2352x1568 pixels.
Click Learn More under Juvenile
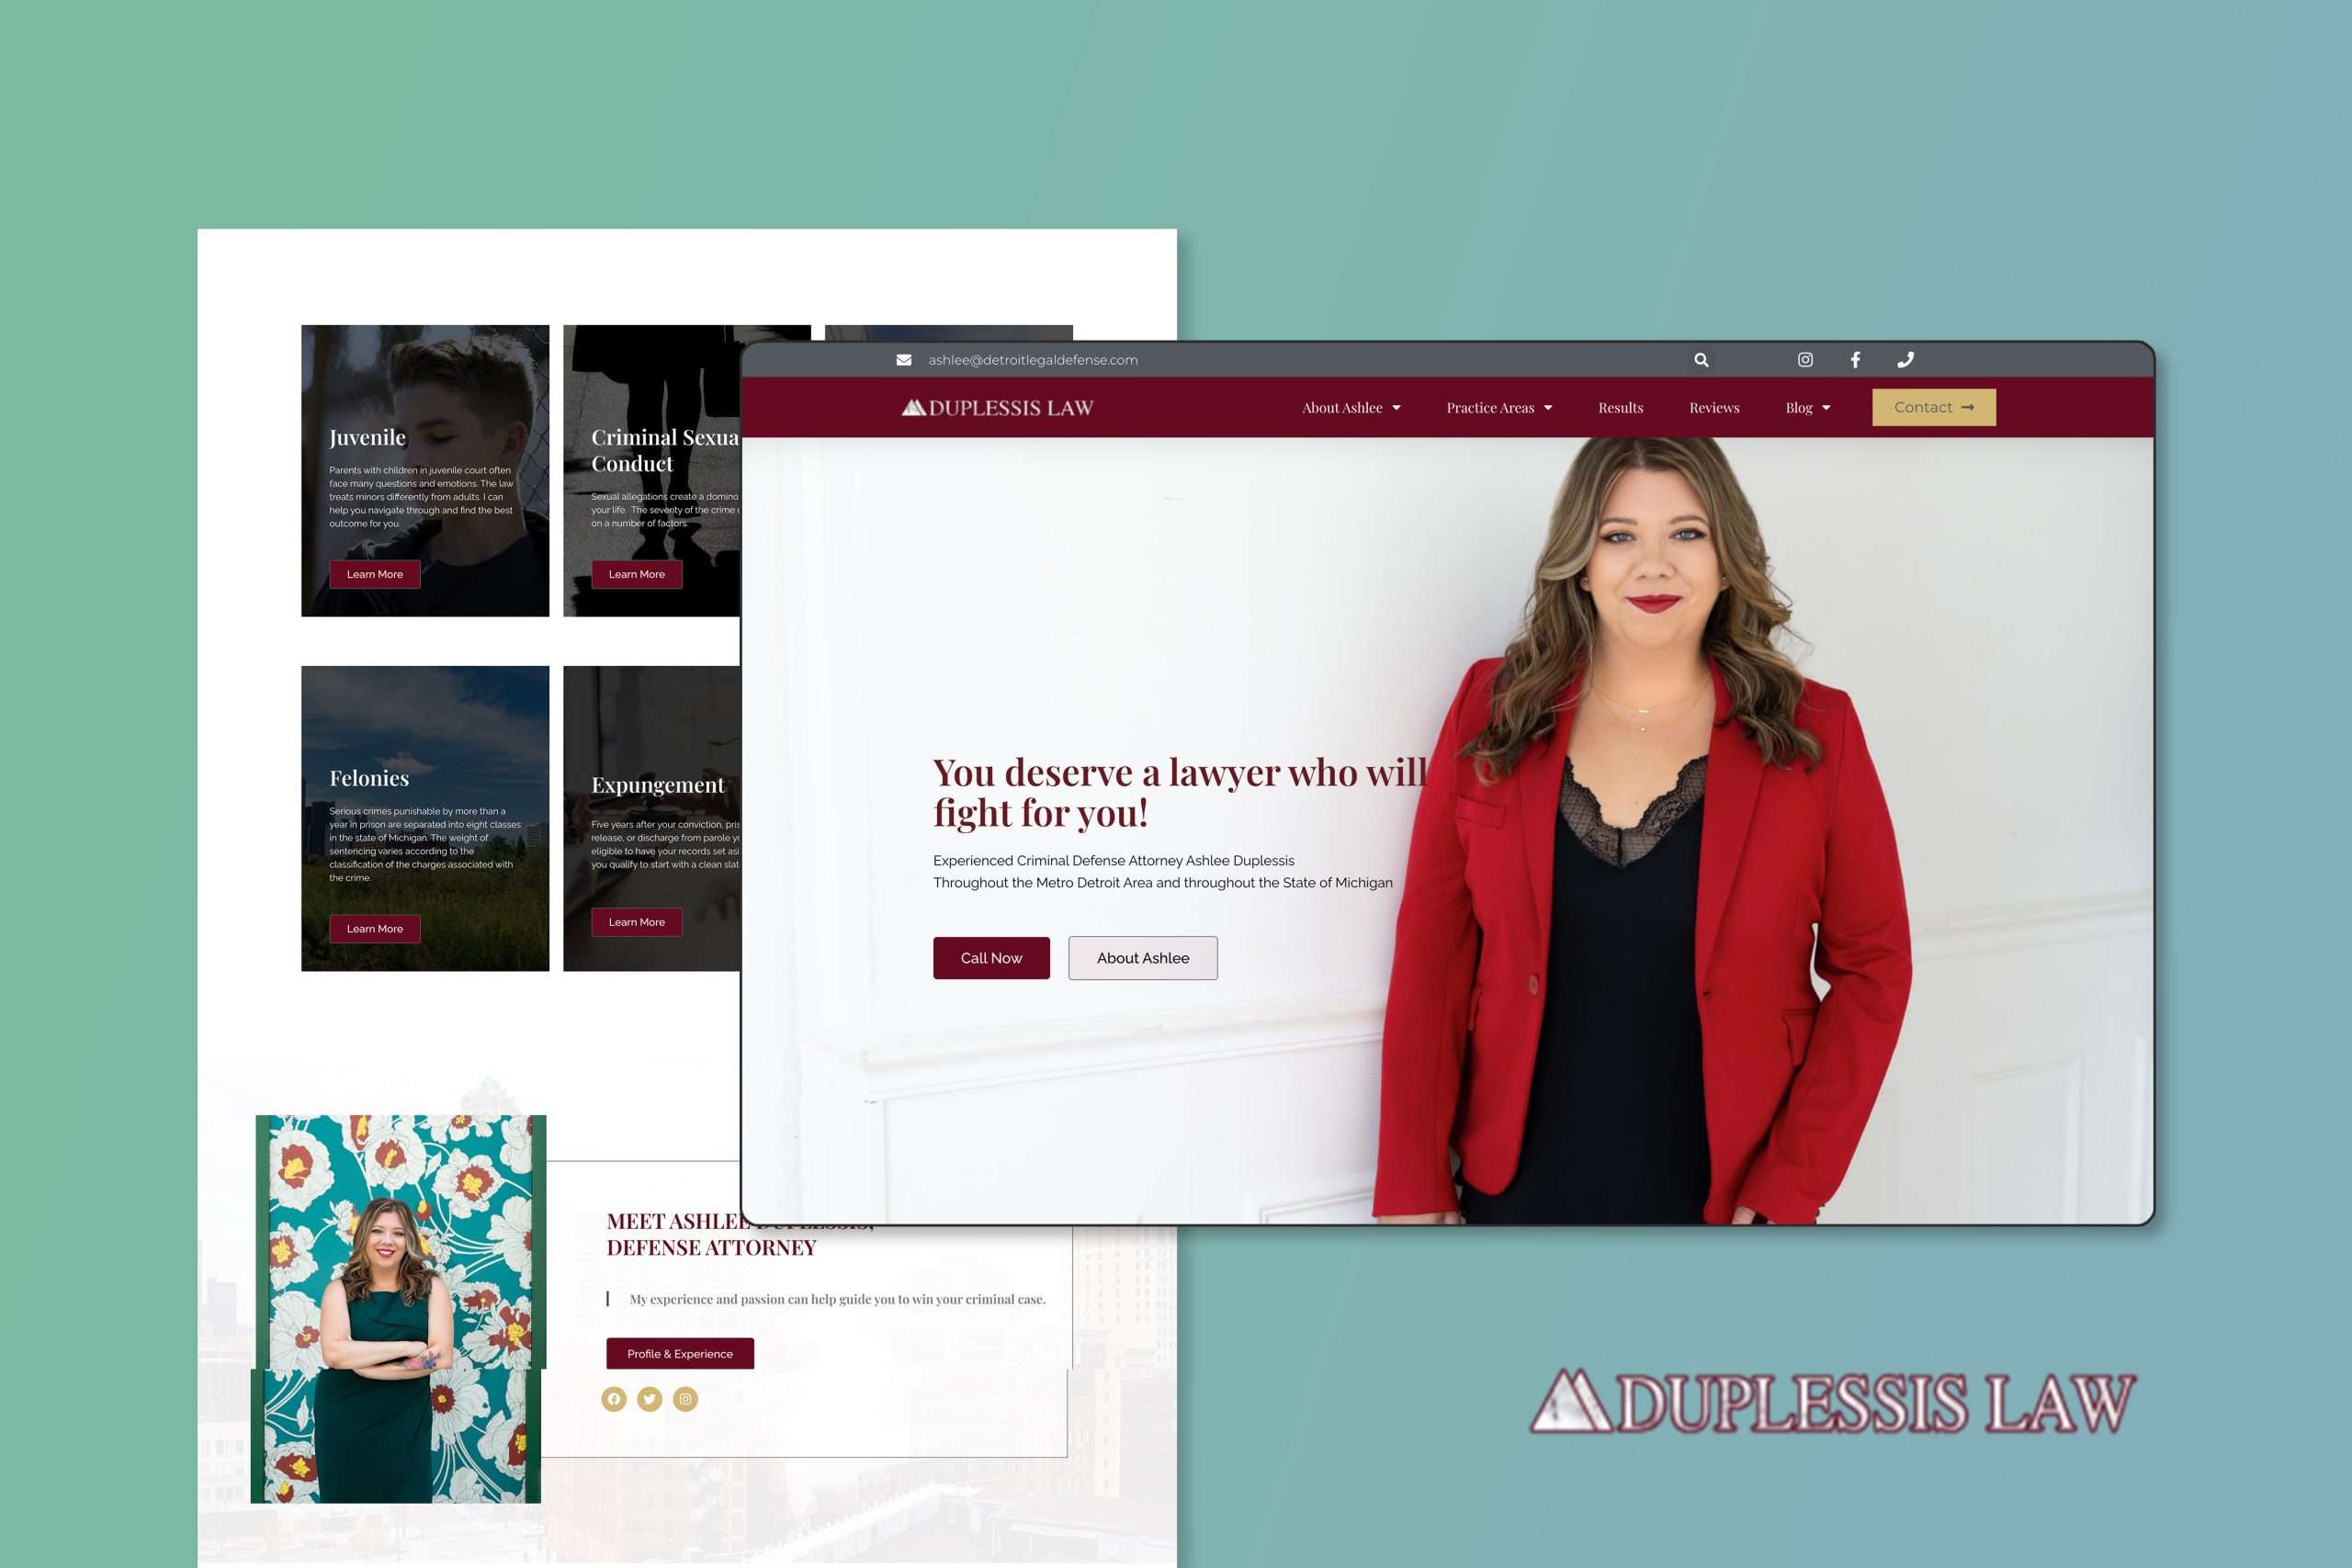(x=375, y=574)
